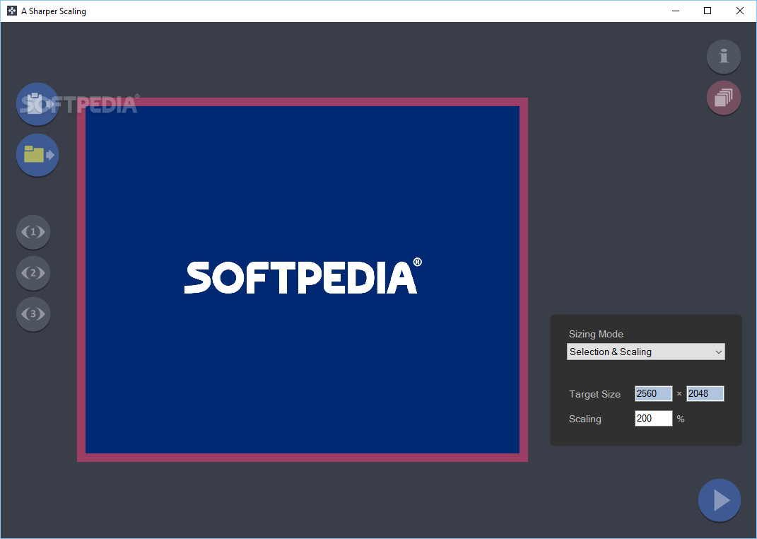Show preview view 3 eye icon
This screenshot has height=539, width=757.
point(33,314)
